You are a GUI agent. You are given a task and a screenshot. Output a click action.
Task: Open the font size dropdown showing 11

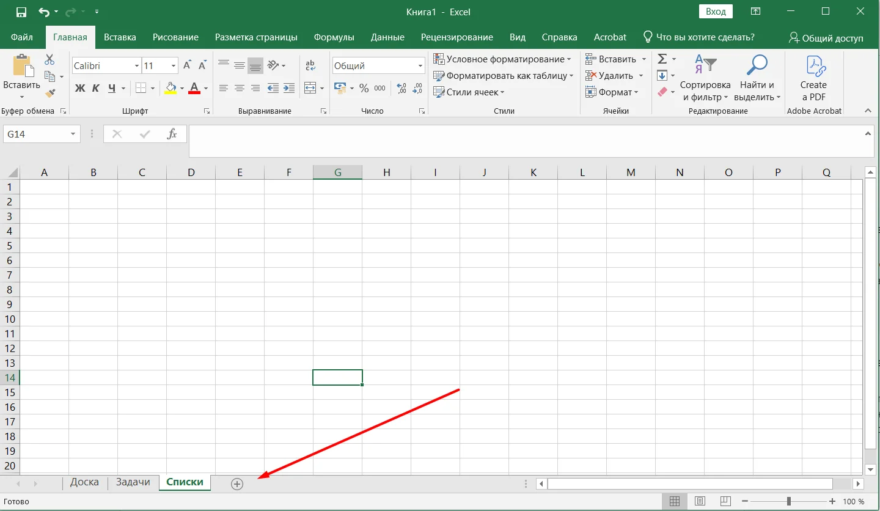(x=174, y=65)
